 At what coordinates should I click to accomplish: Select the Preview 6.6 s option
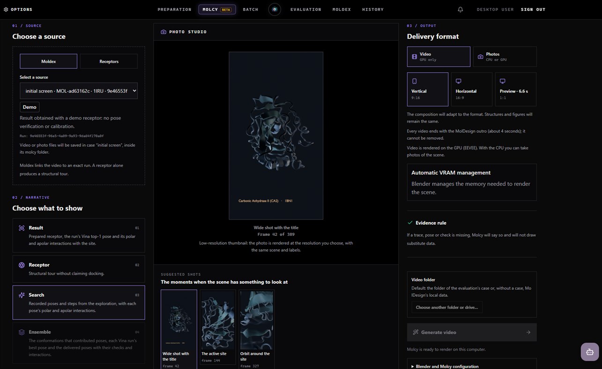pos(516,89)
